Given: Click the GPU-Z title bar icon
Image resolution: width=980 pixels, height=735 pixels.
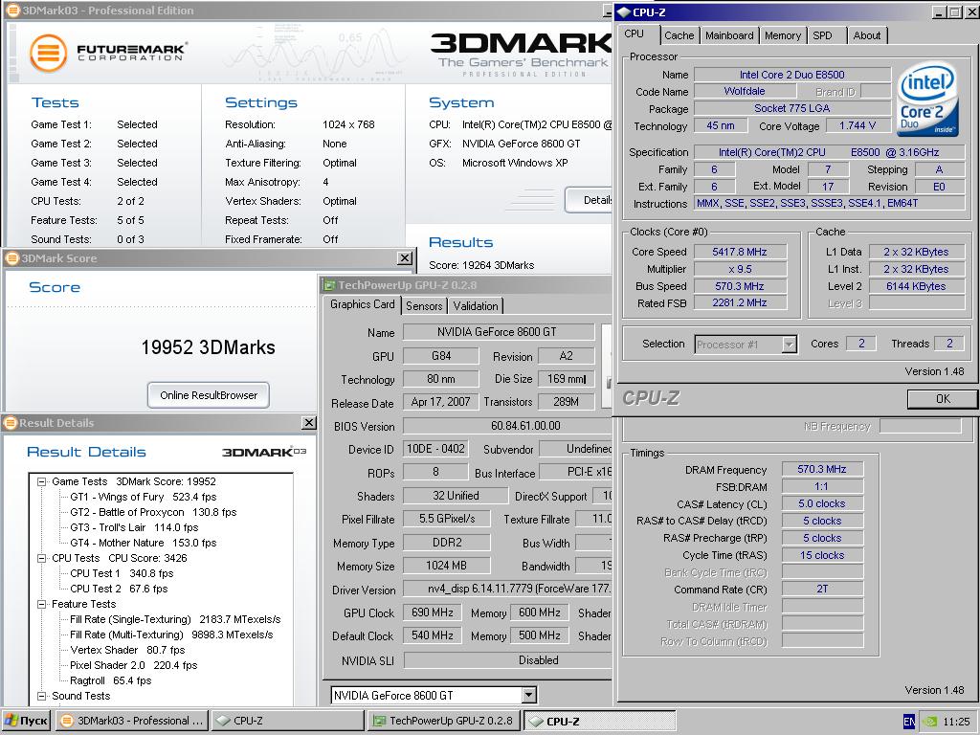Looking at the screenshot, I should coord(329,285).
